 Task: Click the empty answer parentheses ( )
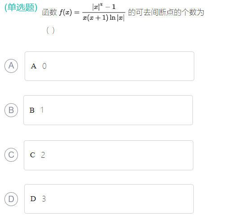[x=50, y=30]
